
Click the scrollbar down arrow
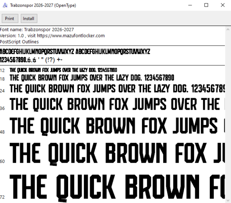coord(228,200)
